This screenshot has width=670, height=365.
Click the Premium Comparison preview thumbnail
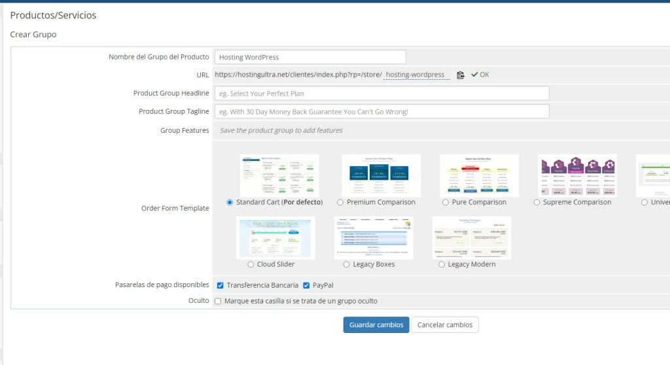(381, 176)
